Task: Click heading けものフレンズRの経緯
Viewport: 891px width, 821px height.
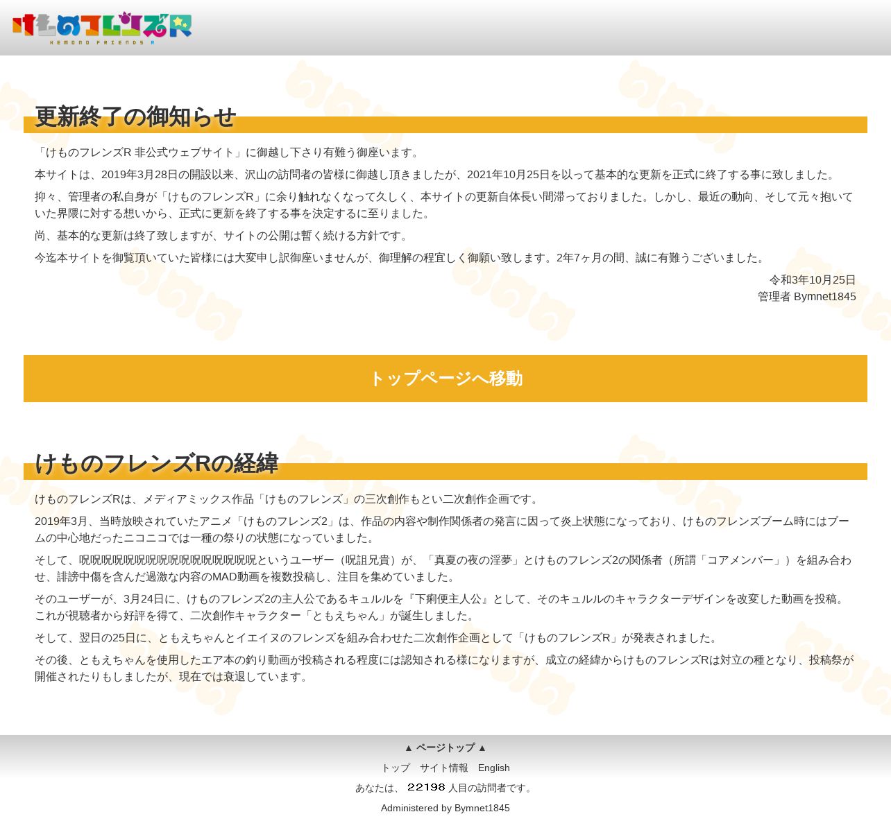Action: click(156, 463)
